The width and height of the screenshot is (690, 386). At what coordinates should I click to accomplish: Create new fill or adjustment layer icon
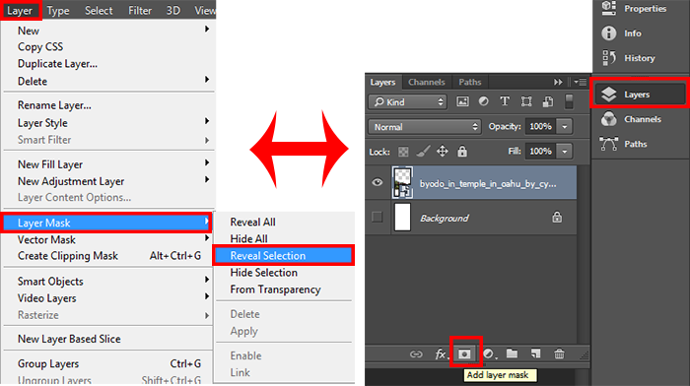pos(489,354)
